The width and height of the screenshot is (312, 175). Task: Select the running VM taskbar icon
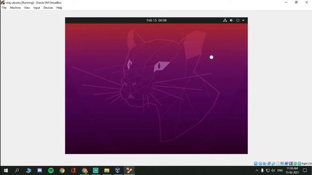pos(129,171)
